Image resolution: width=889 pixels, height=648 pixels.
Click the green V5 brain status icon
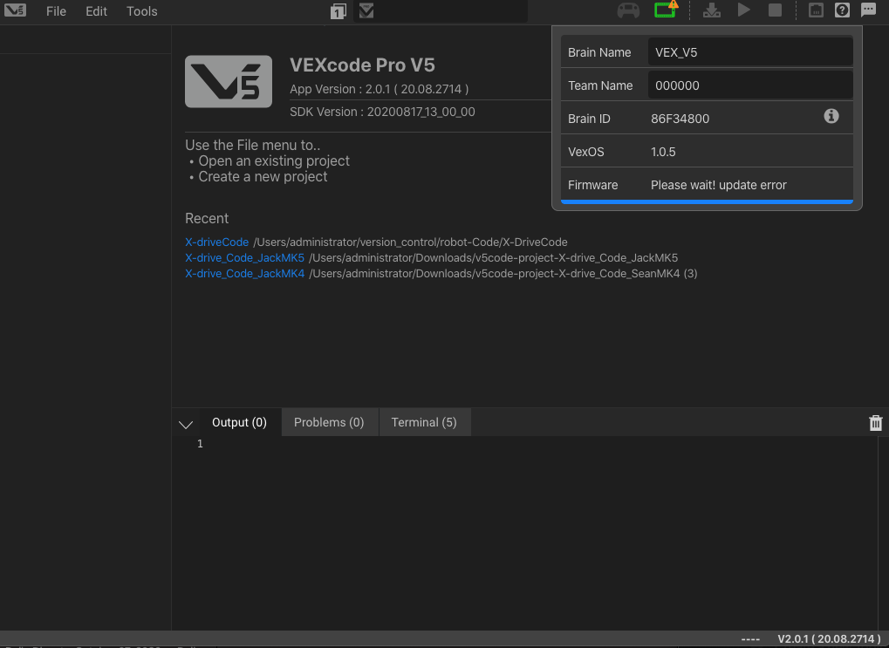[666, 10]
